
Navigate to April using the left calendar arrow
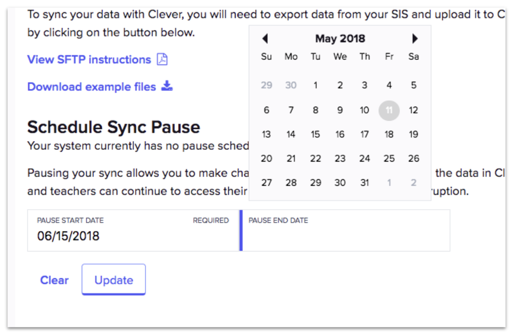[265, 39]
